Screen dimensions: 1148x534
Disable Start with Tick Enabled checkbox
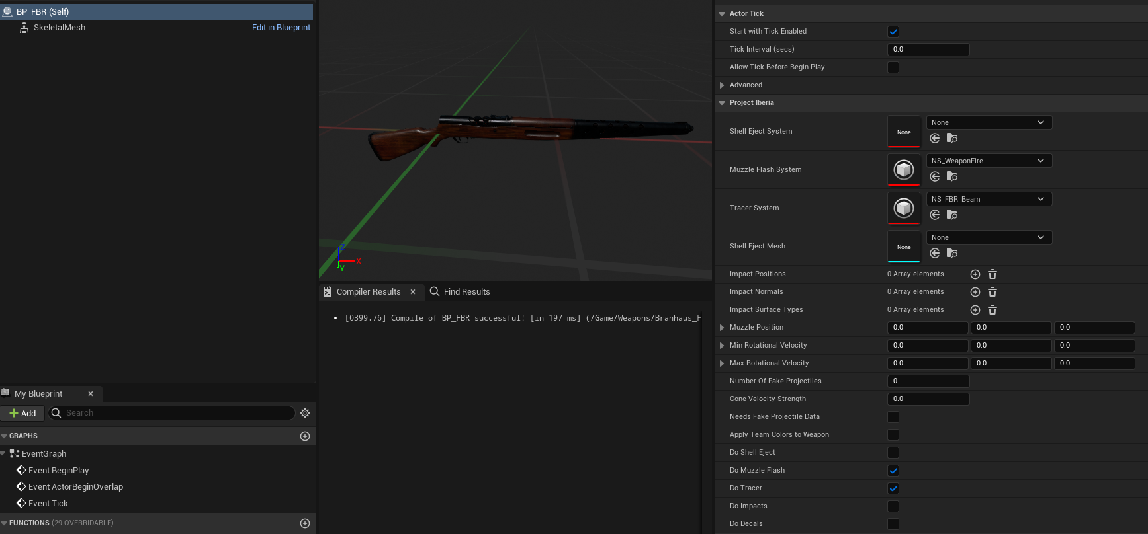(893, 32)
